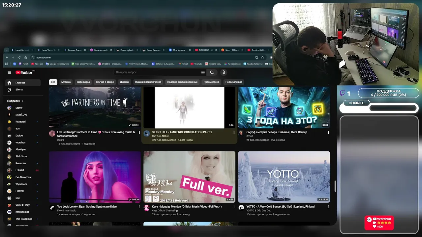Bookmark this page with the star

pyautogui.click(x=262, y=57)
